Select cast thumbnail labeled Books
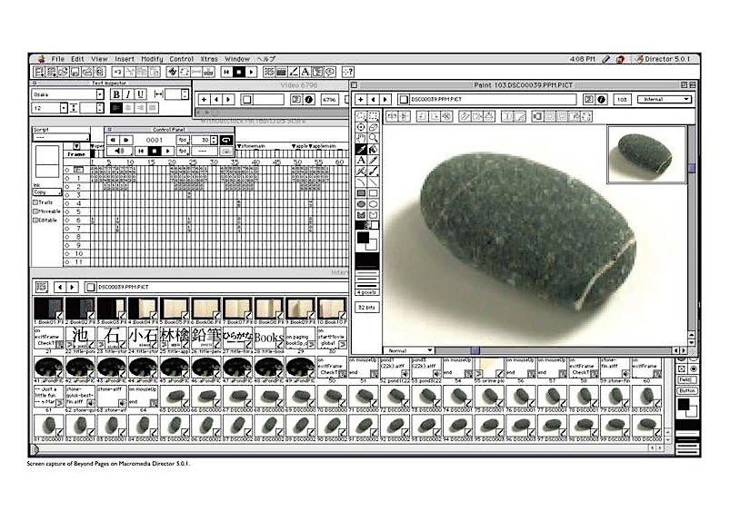This screenshot has width=730, height=511. pyautogui.click(x=268, y=338)
